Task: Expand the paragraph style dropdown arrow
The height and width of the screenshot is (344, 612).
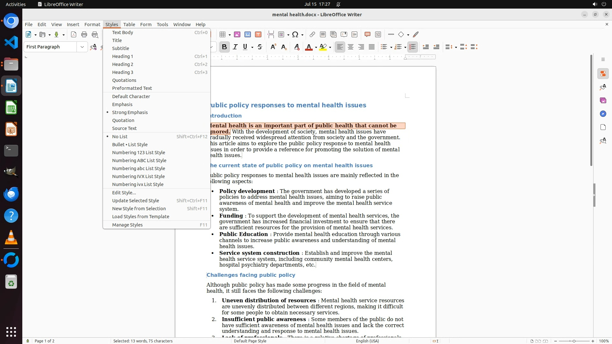Action: [x=82, y=47]
